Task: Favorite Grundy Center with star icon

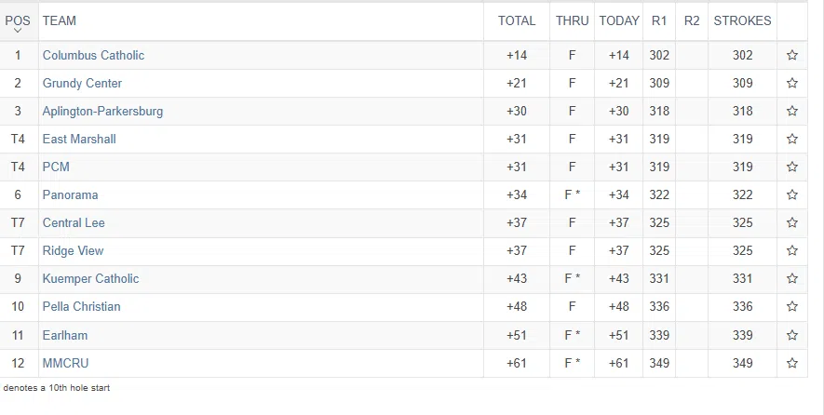Action: (791, 84)
